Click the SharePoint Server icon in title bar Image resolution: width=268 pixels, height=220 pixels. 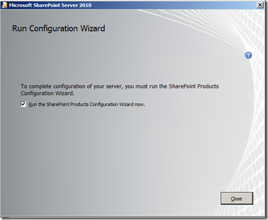4,5
